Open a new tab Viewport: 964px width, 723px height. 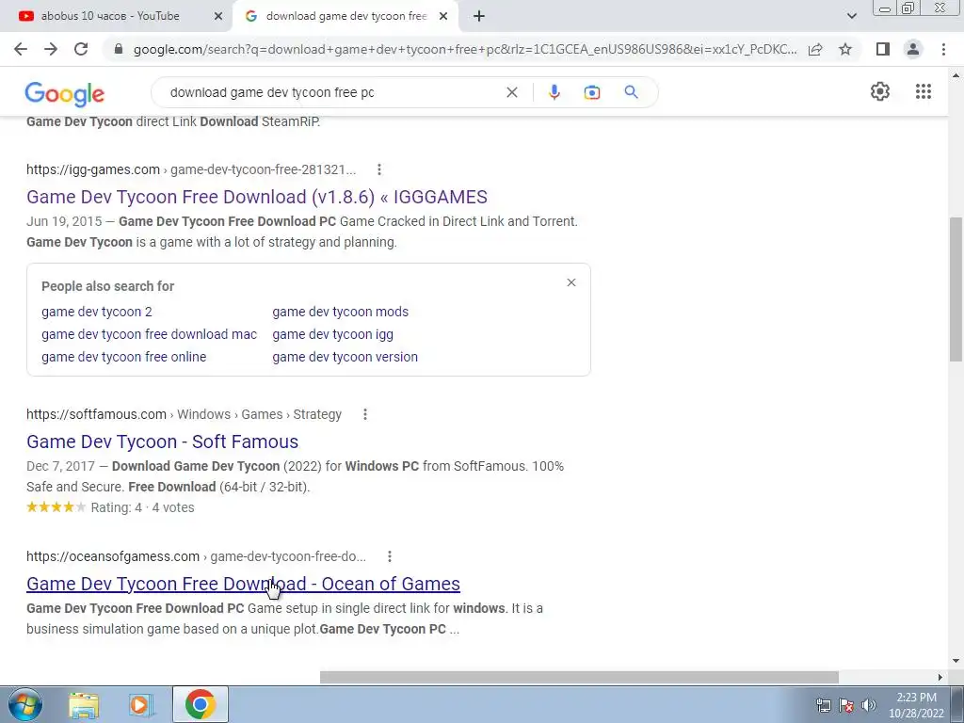479,16
